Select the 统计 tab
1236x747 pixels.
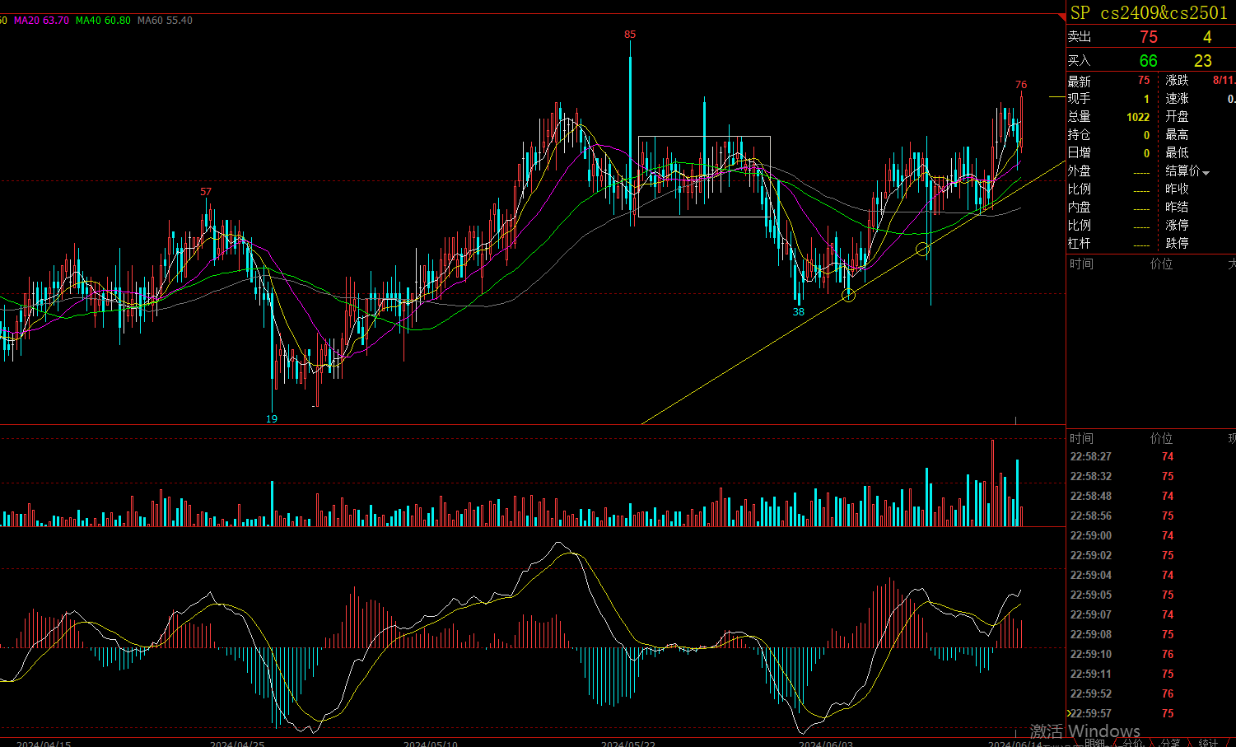point(1208,742)
